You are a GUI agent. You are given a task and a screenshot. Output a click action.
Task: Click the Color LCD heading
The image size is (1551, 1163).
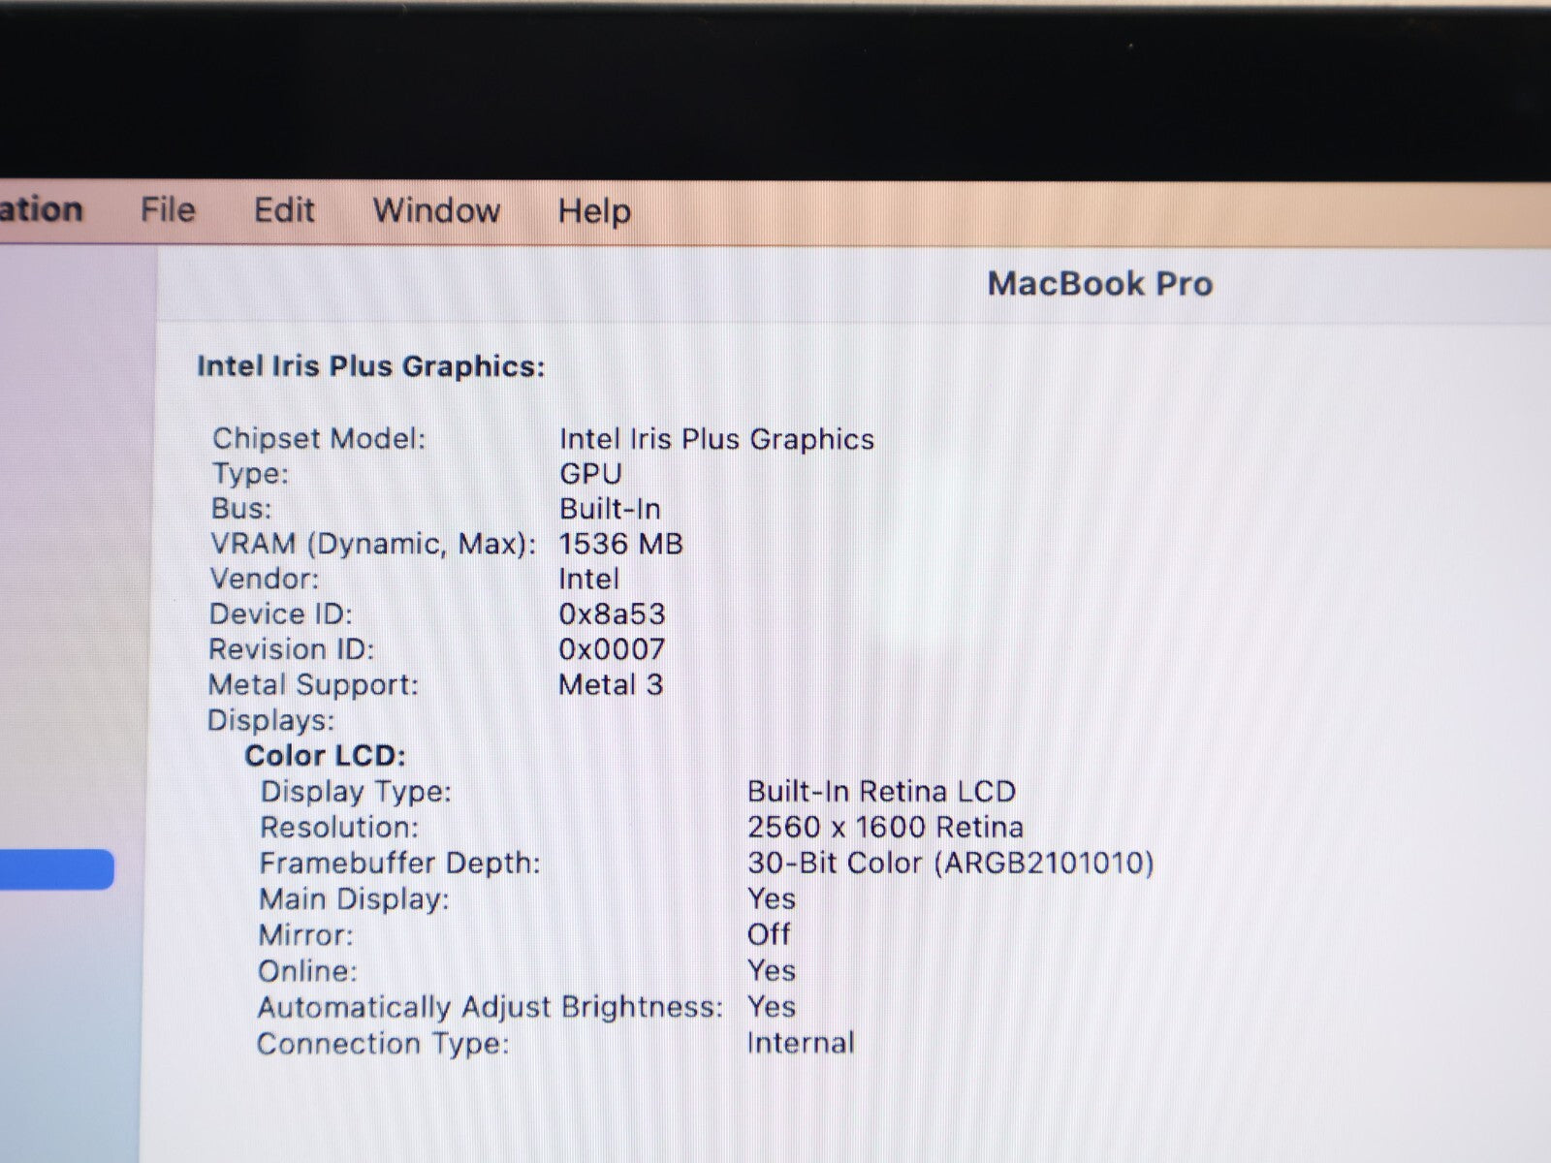click(325, 756)
